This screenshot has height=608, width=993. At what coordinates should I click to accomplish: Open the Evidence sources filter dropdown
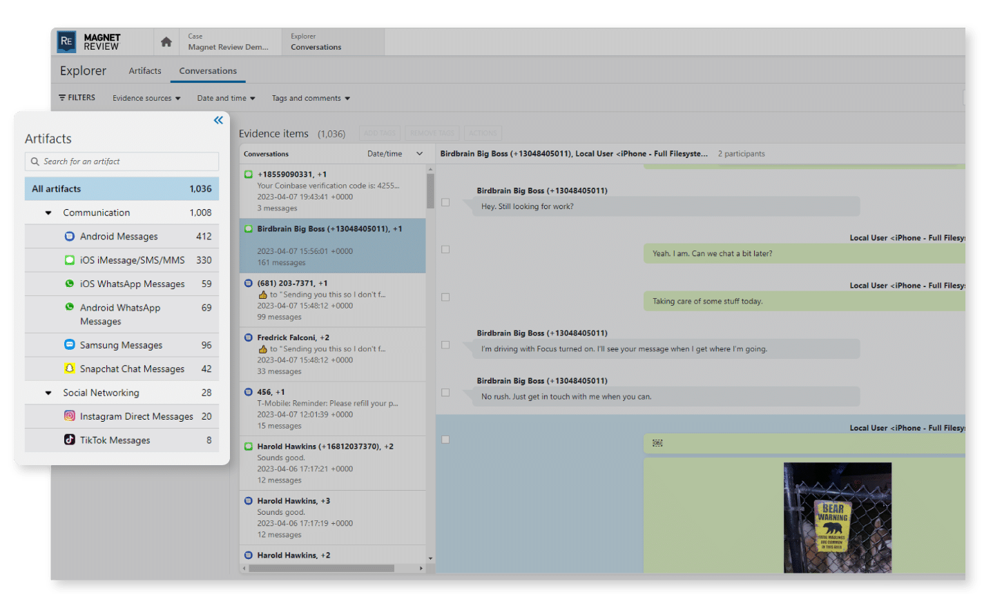click(x=146, y=97)
